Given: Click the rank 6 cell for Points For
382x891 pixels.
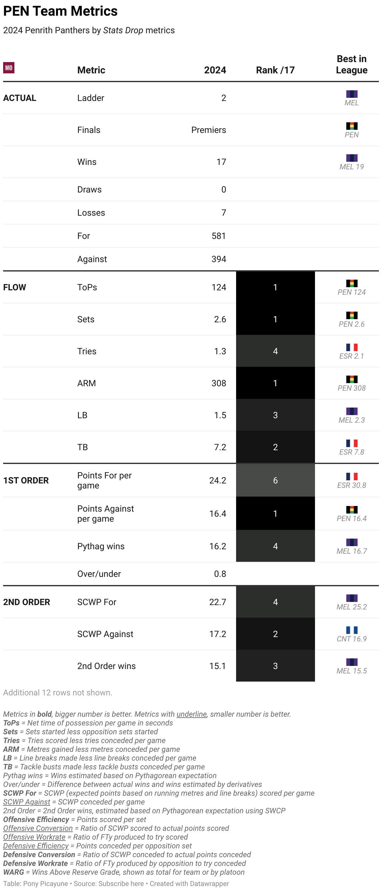Looking at the screenshot, I should pos(275,480).
